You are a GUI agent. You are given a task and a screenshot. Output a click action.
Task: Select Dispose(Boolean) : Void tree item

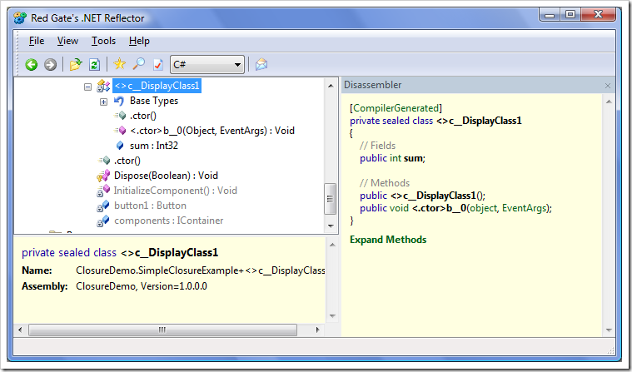click(x=166, y=176)
